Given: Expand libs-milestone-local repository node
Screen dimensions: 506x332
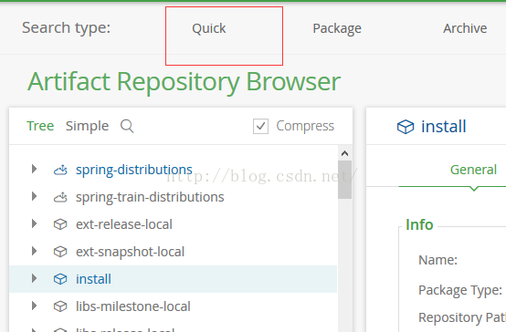Looking at the screenshot, I should (x=34, y=306).
